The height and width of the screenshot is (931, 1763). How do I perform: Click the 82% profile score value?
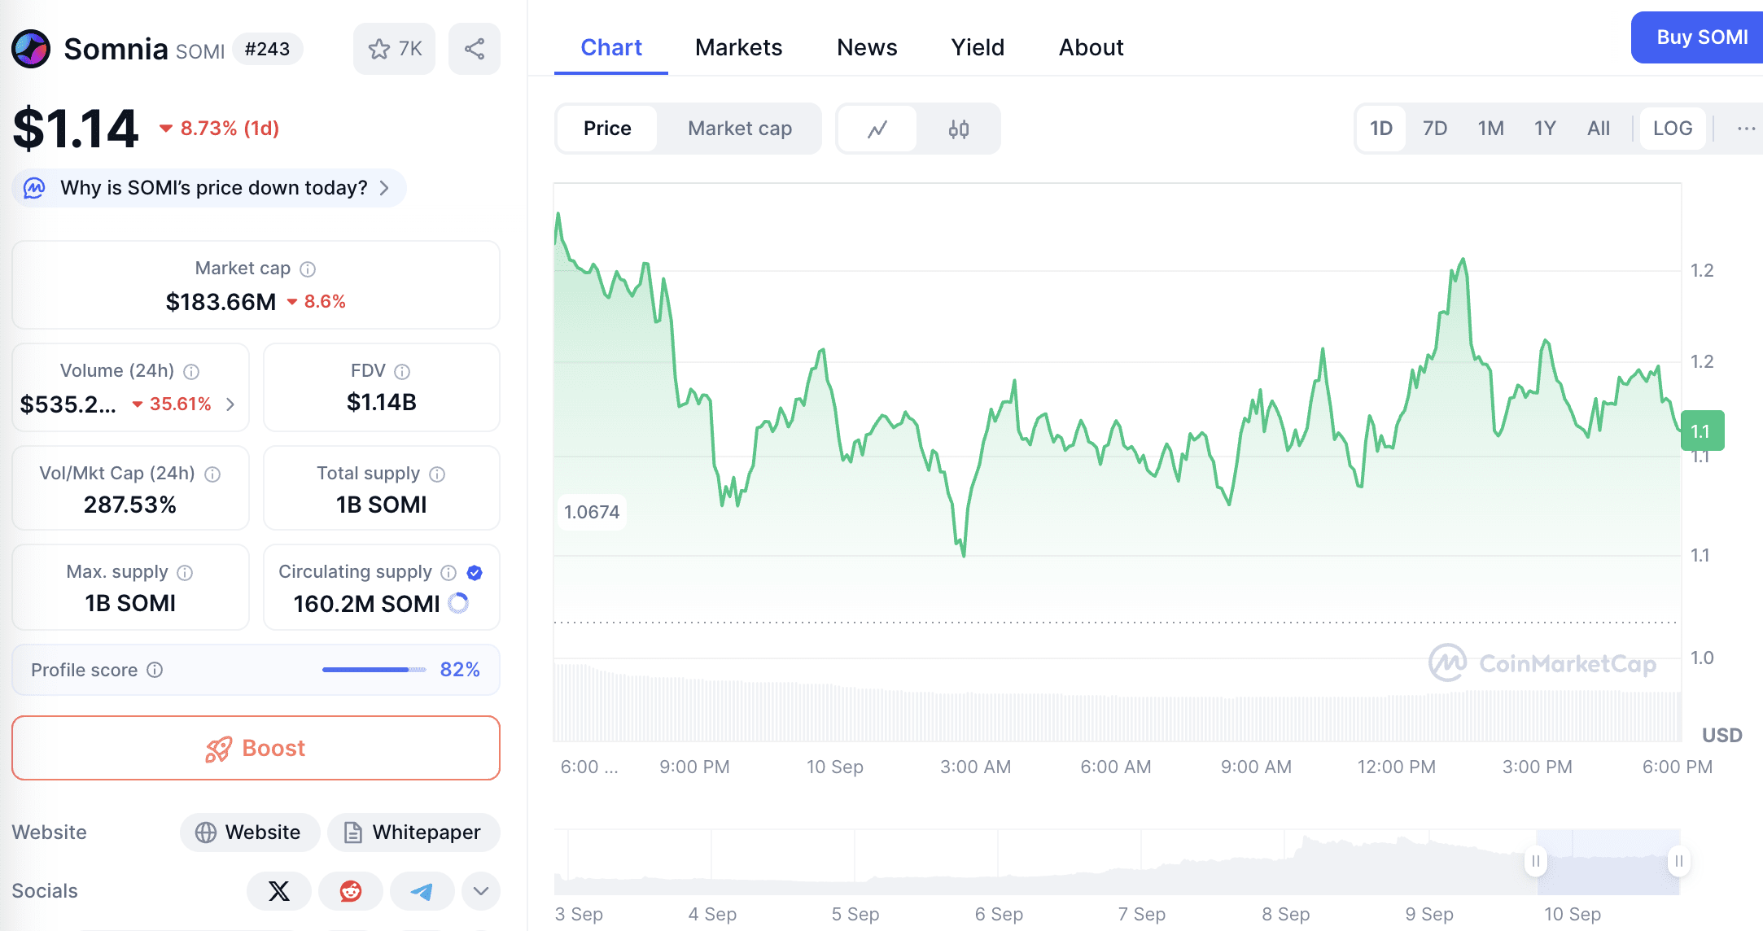click(x=460, y=670)
